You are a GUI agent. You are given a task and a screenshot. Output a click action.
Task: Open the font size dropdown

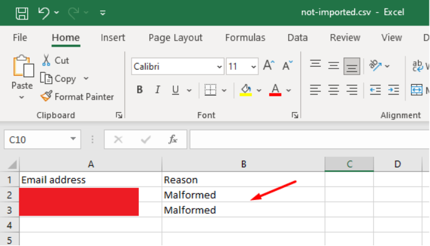(x=253, y=66)
